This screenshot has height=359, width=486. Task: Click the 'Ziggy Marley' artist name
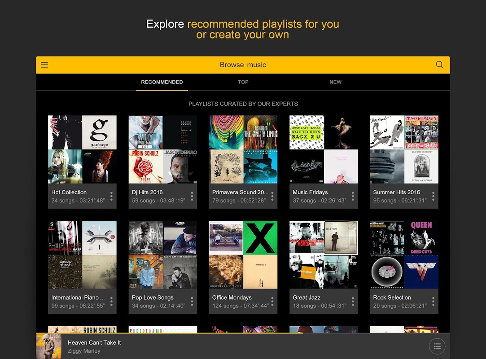coord(84,351)
